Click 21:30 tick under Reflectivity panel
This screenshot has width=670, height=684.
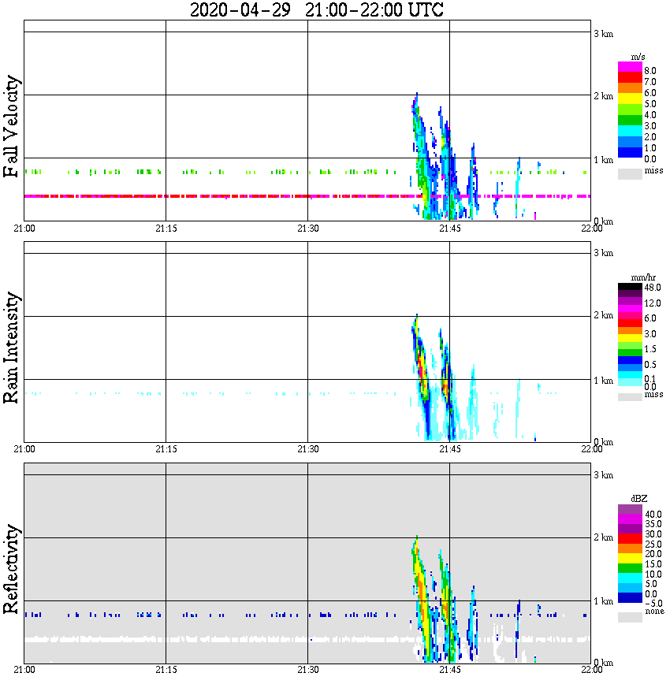308,670
